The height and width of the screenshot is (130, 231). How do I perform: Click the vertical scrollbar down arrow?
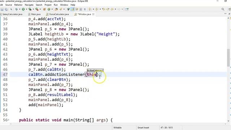(228, 121)
